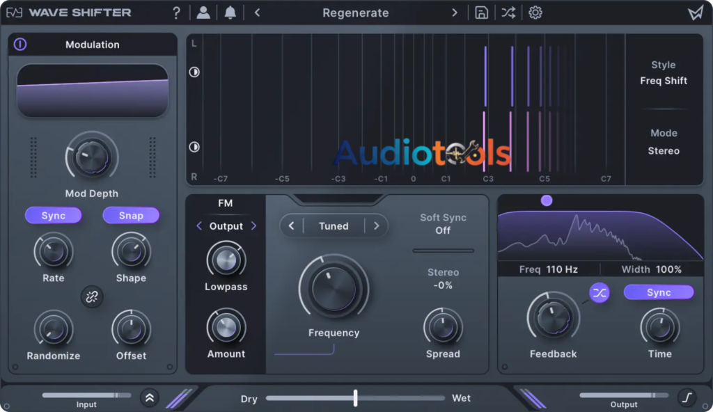
Task: Open the help question mark icon
Action: (x=176, y=13)
